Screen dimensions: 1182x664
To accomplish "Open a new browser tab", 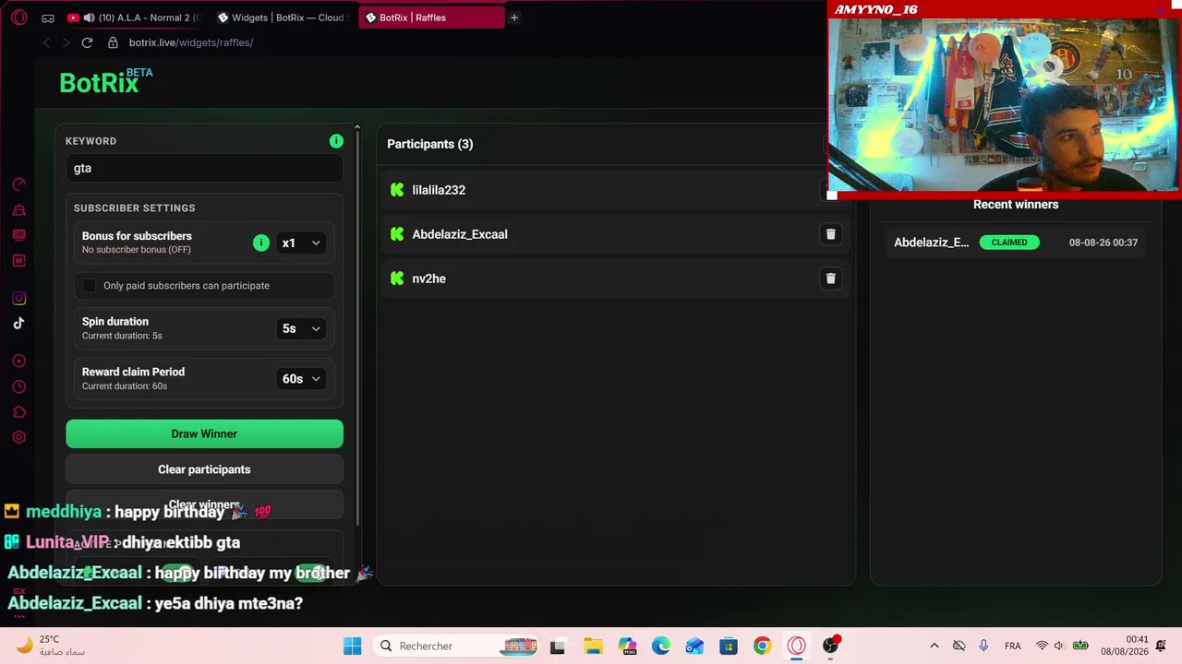I will (514, 18).
